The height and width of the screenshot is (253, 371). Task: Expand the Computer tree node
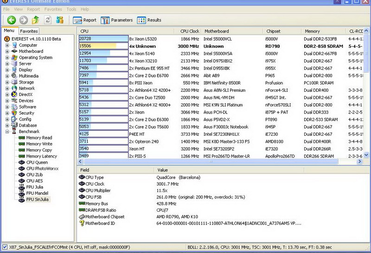pos(7,45)
